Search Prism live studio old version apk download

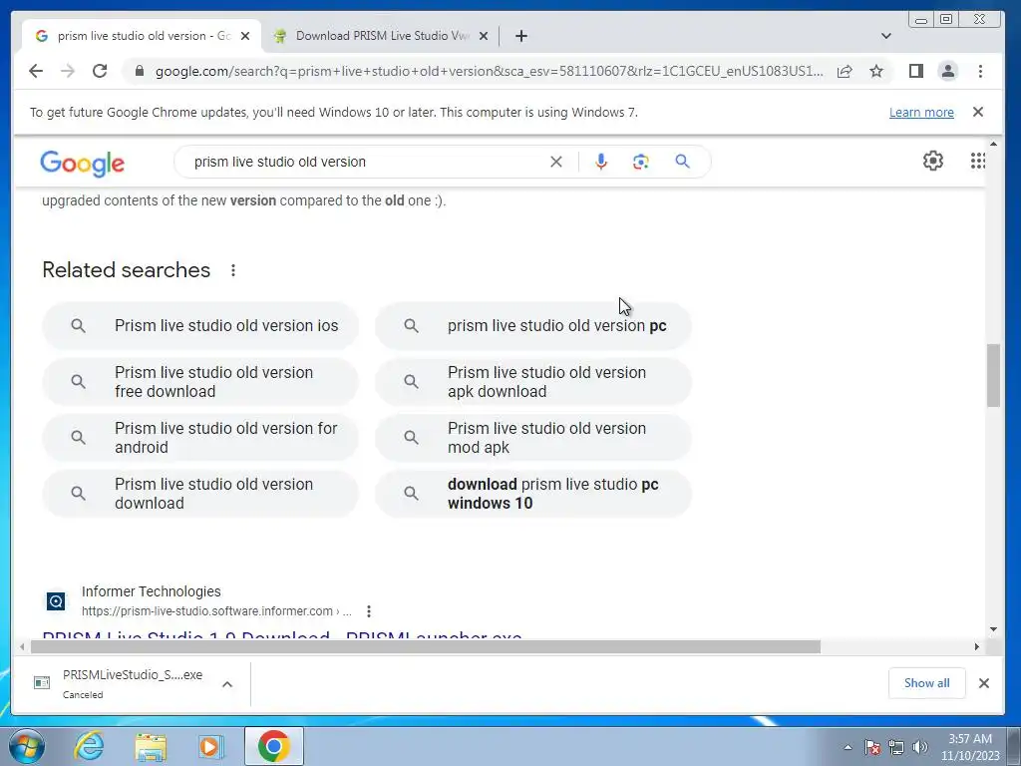[533, 382]
